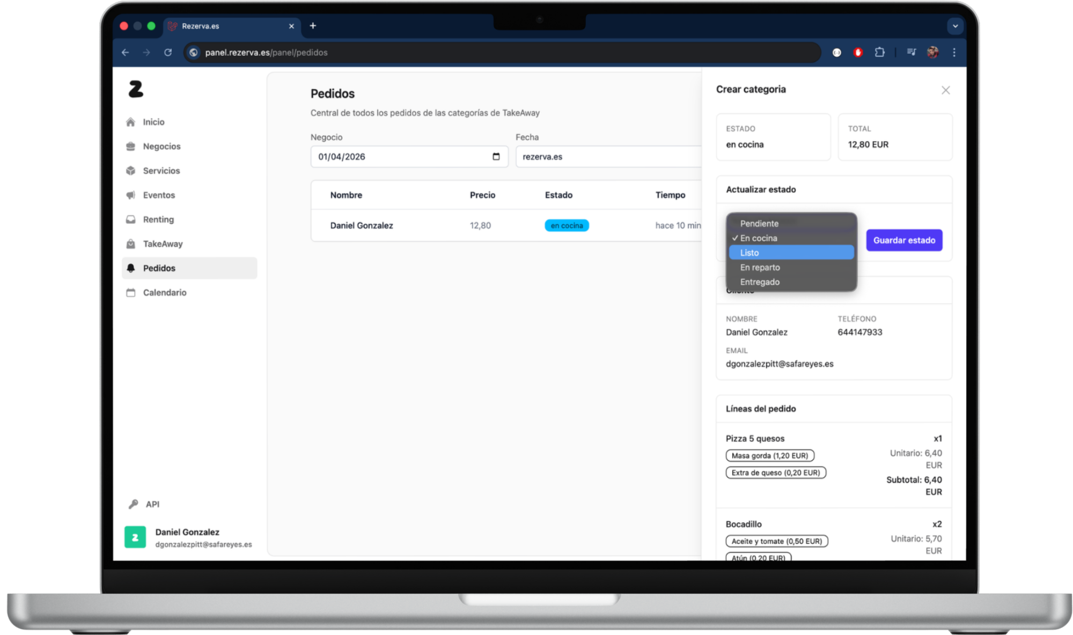Click the phone number 644147933
This screenshot has width=1073, height=635.
point(860,332)
